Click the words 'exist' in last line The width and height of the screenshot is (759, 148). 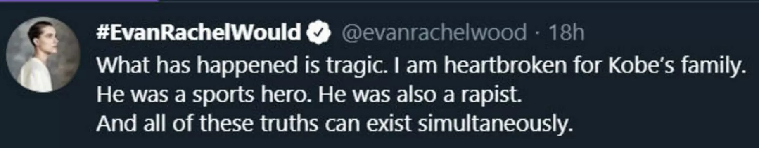click(x=386, y=124)
